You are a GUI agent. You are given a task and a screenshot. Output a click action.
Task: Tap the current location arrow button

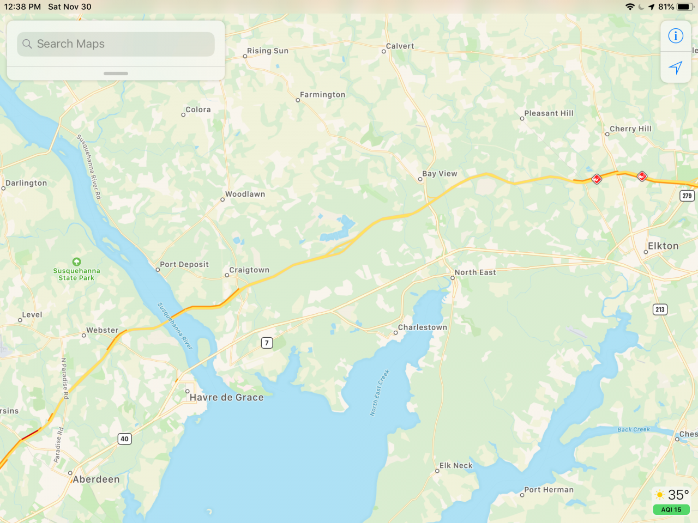(x=676, y=68)
